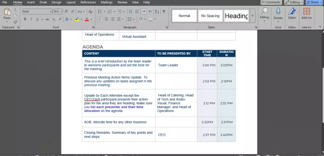Open the Paragraph dialog launcher
Image resolution: width=324 pixels, height=156 pixels.
tap(167, 27)
